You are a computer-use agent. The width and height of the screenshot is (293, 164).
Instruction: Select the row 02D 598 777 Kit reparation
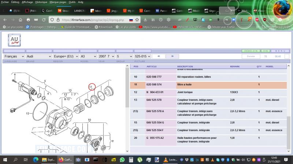(x=208, y=77)
